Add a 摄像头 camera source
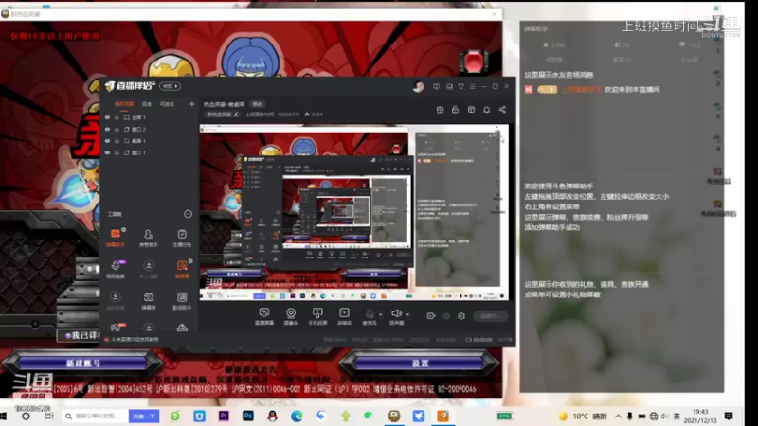 tap(291, 316)
